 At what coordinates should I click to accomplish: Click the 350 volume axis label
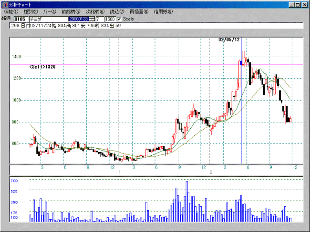coord(14,202)
